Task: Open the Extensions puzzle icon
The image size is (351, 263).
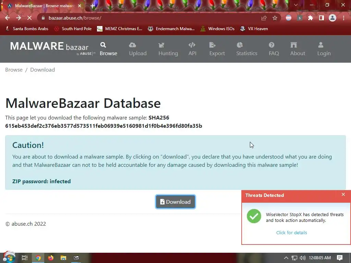Action: tap(311, 18)
